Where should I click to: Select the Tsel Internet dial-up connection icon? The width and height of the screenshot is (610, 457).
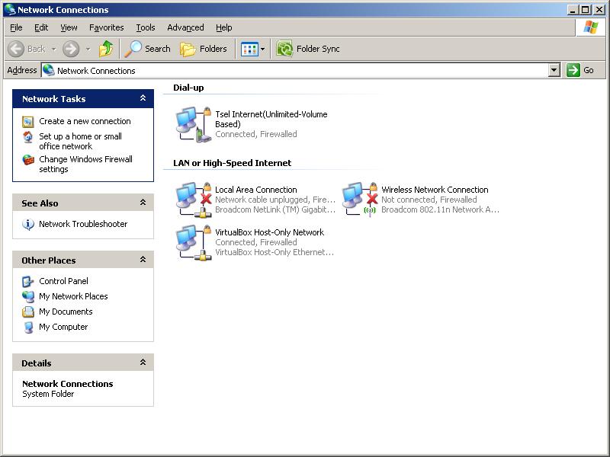(x=194, y=124)
